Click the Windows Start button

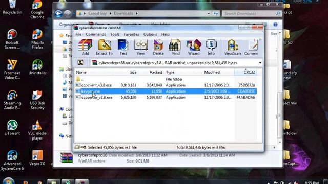click(9, 181)
